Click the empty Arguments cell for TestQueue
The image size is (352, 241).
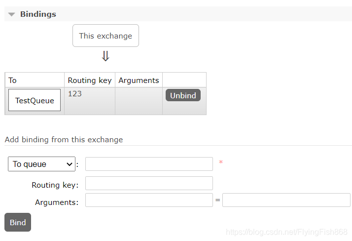pyautogui.click(x=139, y=101)
